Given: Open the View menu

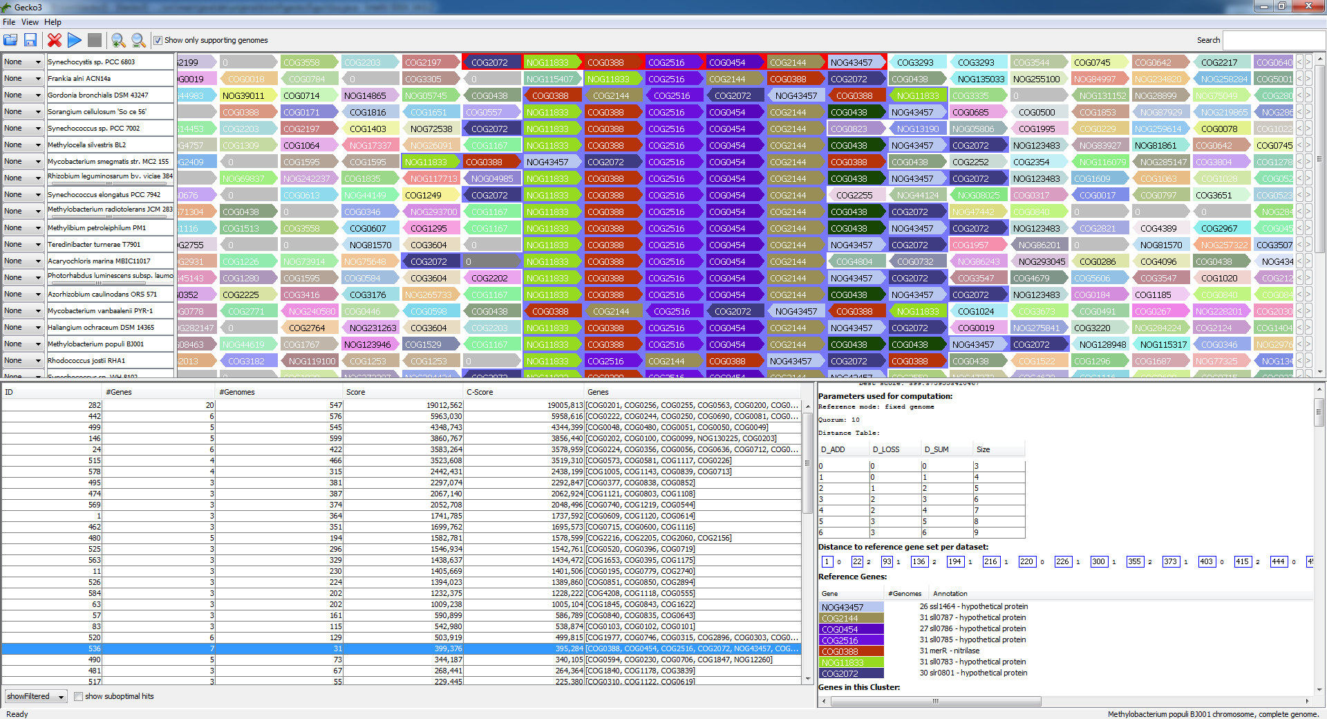Looking at the screenshot, I should pos(30,22).
